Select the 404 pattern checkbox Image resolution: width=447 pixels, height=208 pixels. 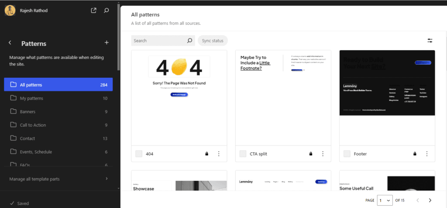pyautogui.click(x=139, y=154)
